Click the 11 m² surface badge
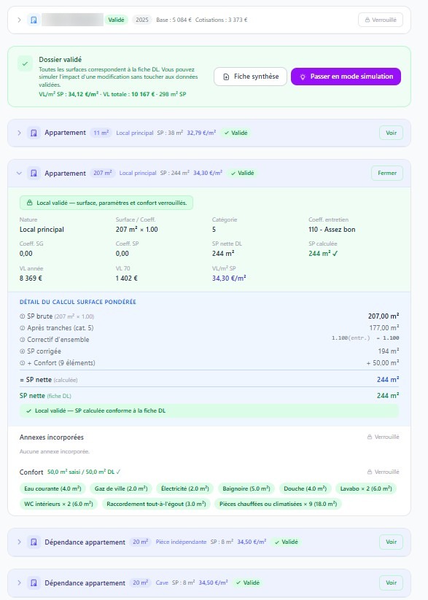Screen dimensions: 428x600 [101, 133]
